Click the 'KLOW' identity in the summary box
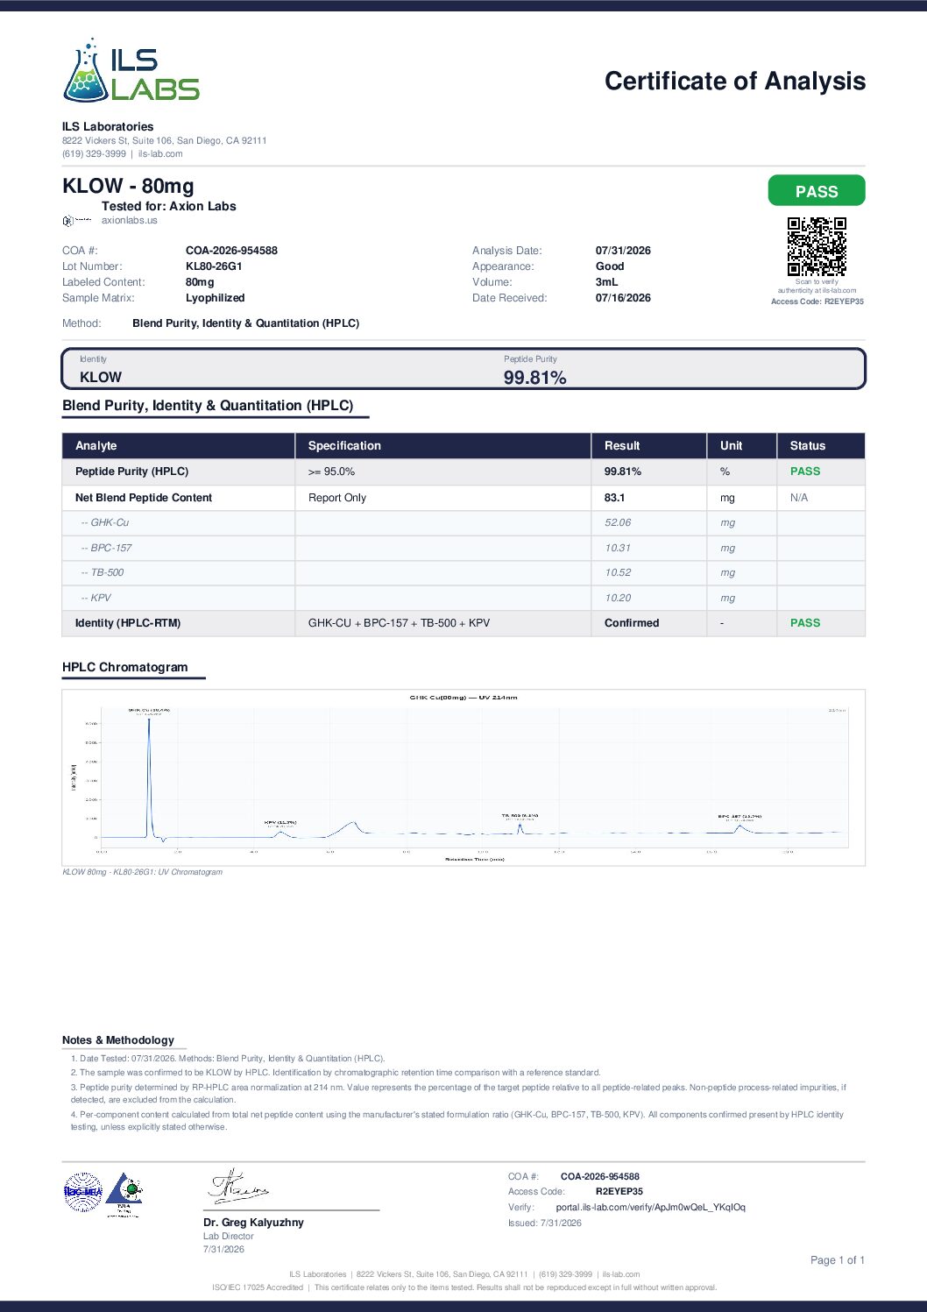Screen dimensions: 927x1312 point(101,378)
